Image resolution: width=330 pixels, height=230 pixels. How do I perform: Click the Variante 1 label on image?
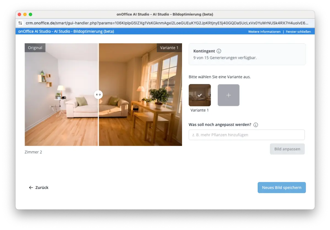[169, 48]
